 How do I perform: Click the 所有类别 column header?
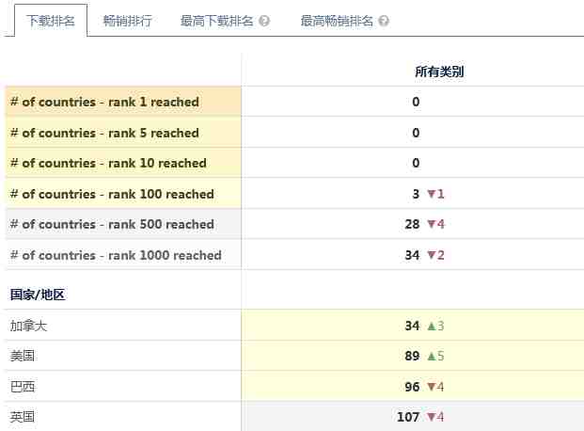tap(439, 72)
